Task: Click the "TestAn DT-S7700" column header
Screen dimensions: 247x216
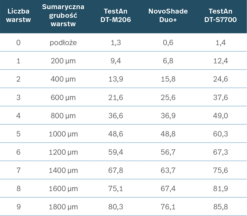Action: pyautogui.click(x=220, y=16)
